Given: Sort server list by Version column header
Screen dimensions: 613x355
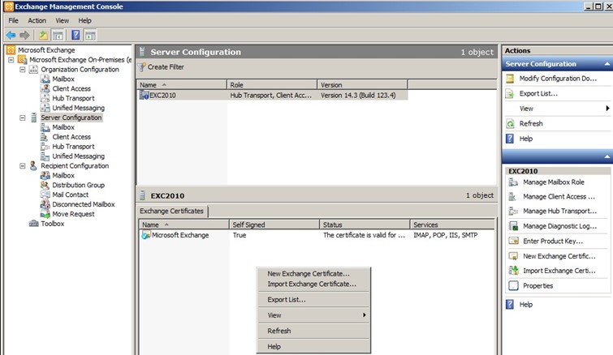Looking at the screenshot, I should click(362, 84).
